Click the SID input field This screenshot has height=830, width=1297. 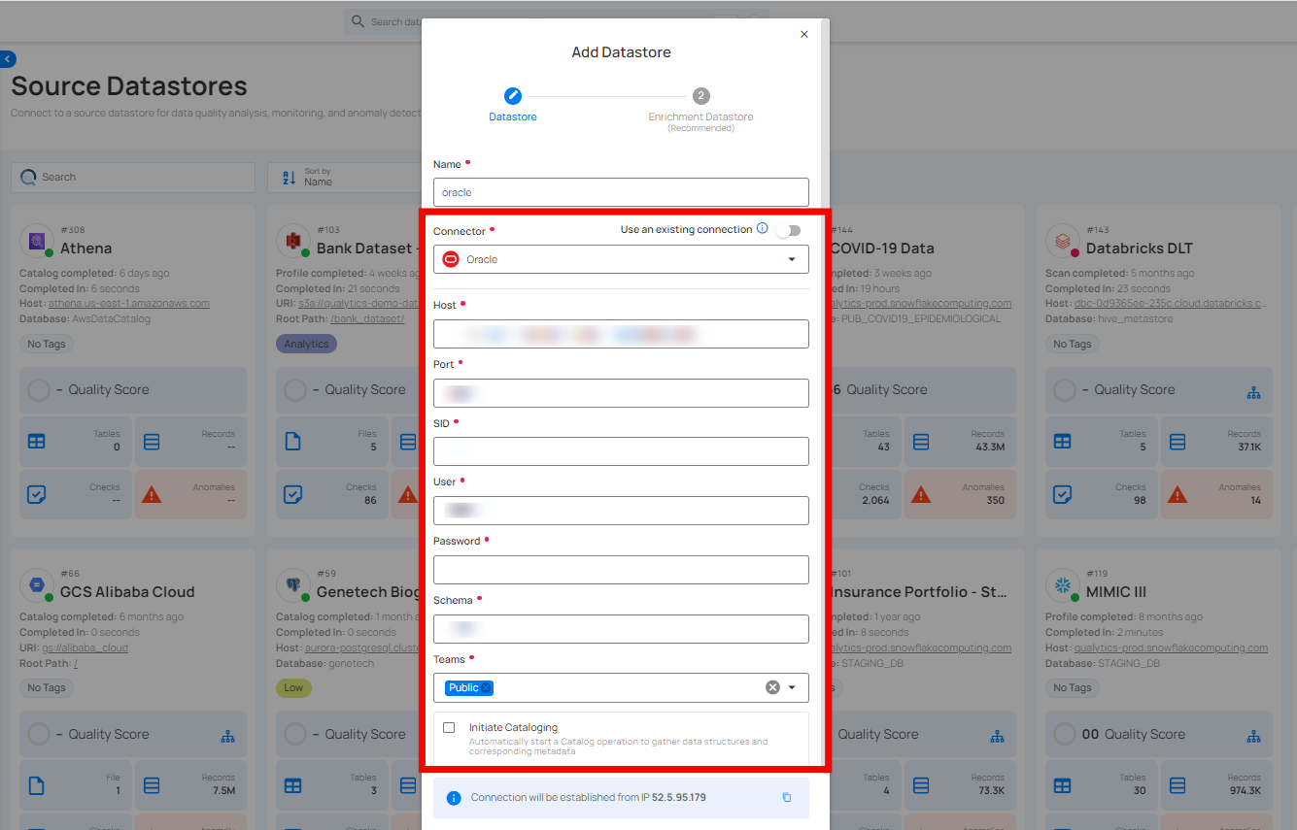click(x=621, y=451)
